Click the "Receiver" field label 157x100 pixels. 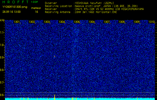51,9
